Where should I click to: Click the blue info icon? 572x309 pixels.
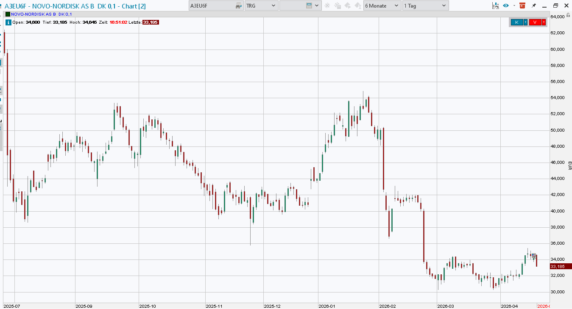tap(8, 22)
